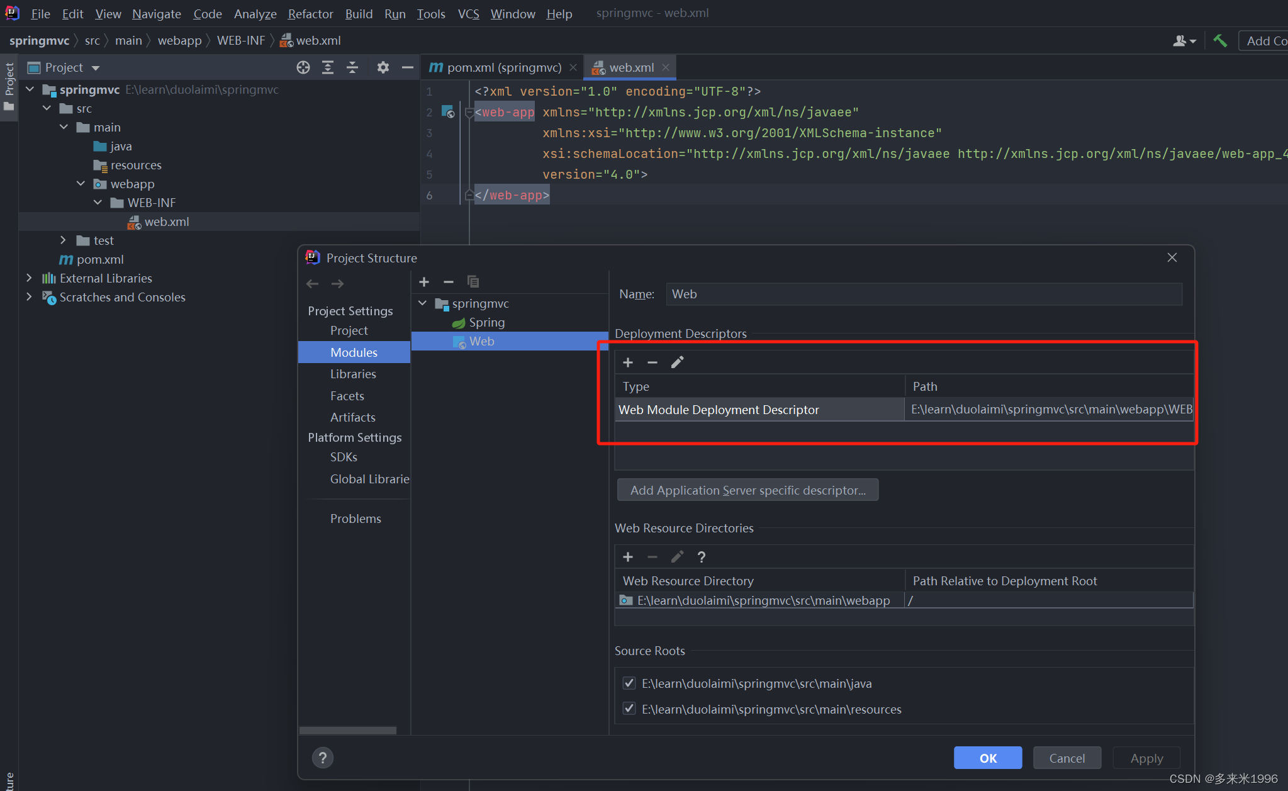
Task: Click Add Application Server specific descriptor button
Action: [748, 490]
